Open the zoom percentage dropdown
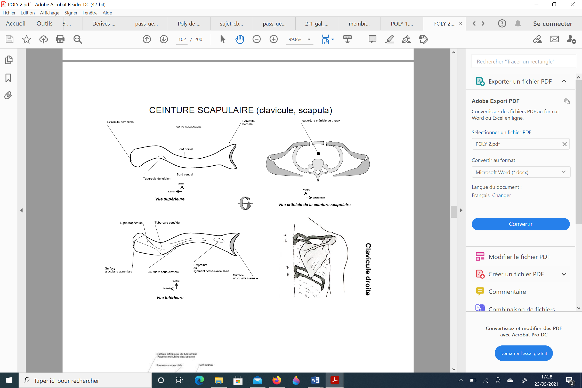Image resolution: width=582 pixels, height=388 pixels. click(x=309, y=39)
